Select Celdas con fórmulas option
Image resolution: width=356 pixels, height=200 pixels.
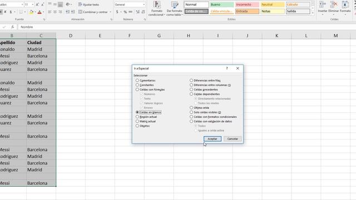coord(137,89)
